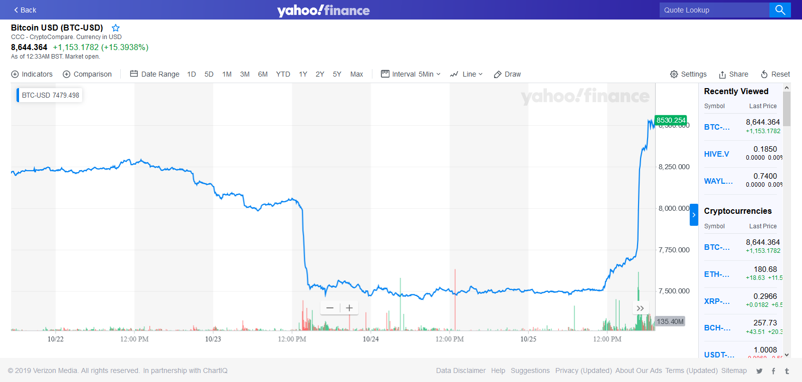Activate the Draw tool

[x=507, y=74]
